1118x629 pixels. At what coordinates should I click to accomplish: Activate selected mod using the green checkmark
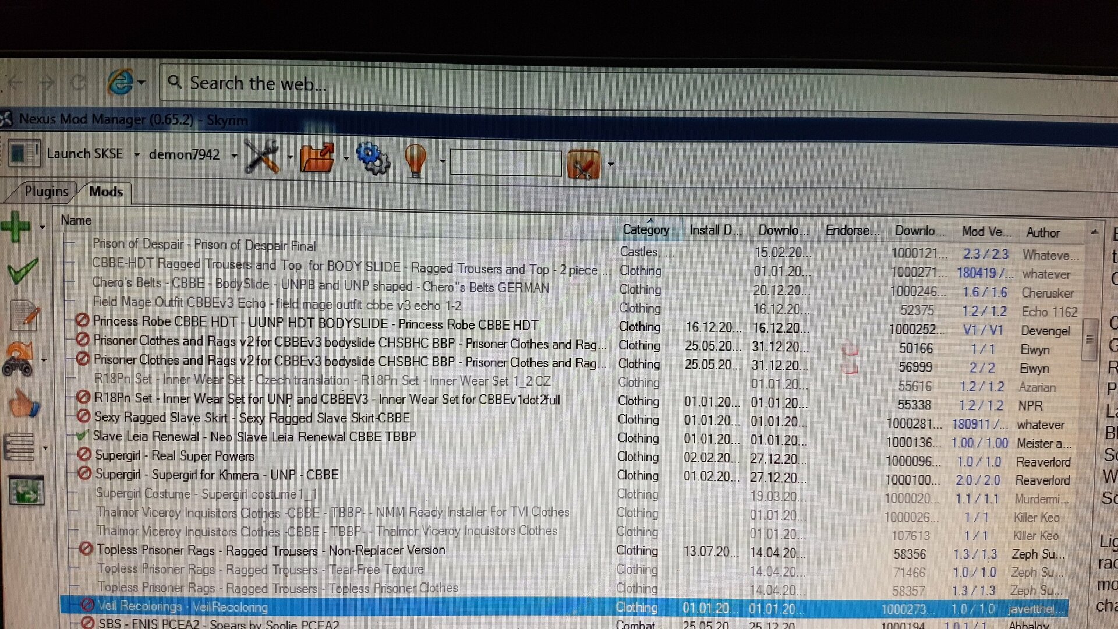(x=23, y=271)
